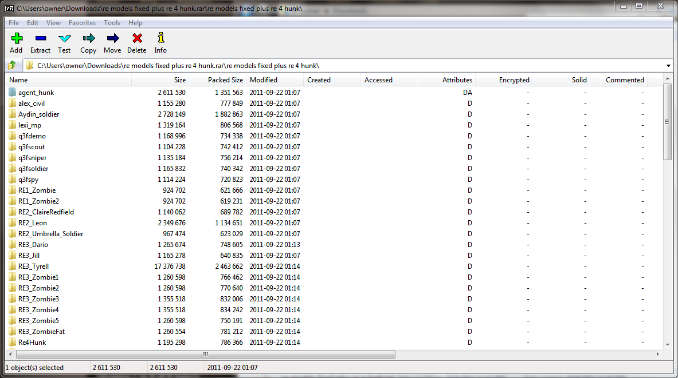This screenshot has width=678, height=378.
Task: Select the RE3_Zombie1 folder name
Action: click(38, 277)
